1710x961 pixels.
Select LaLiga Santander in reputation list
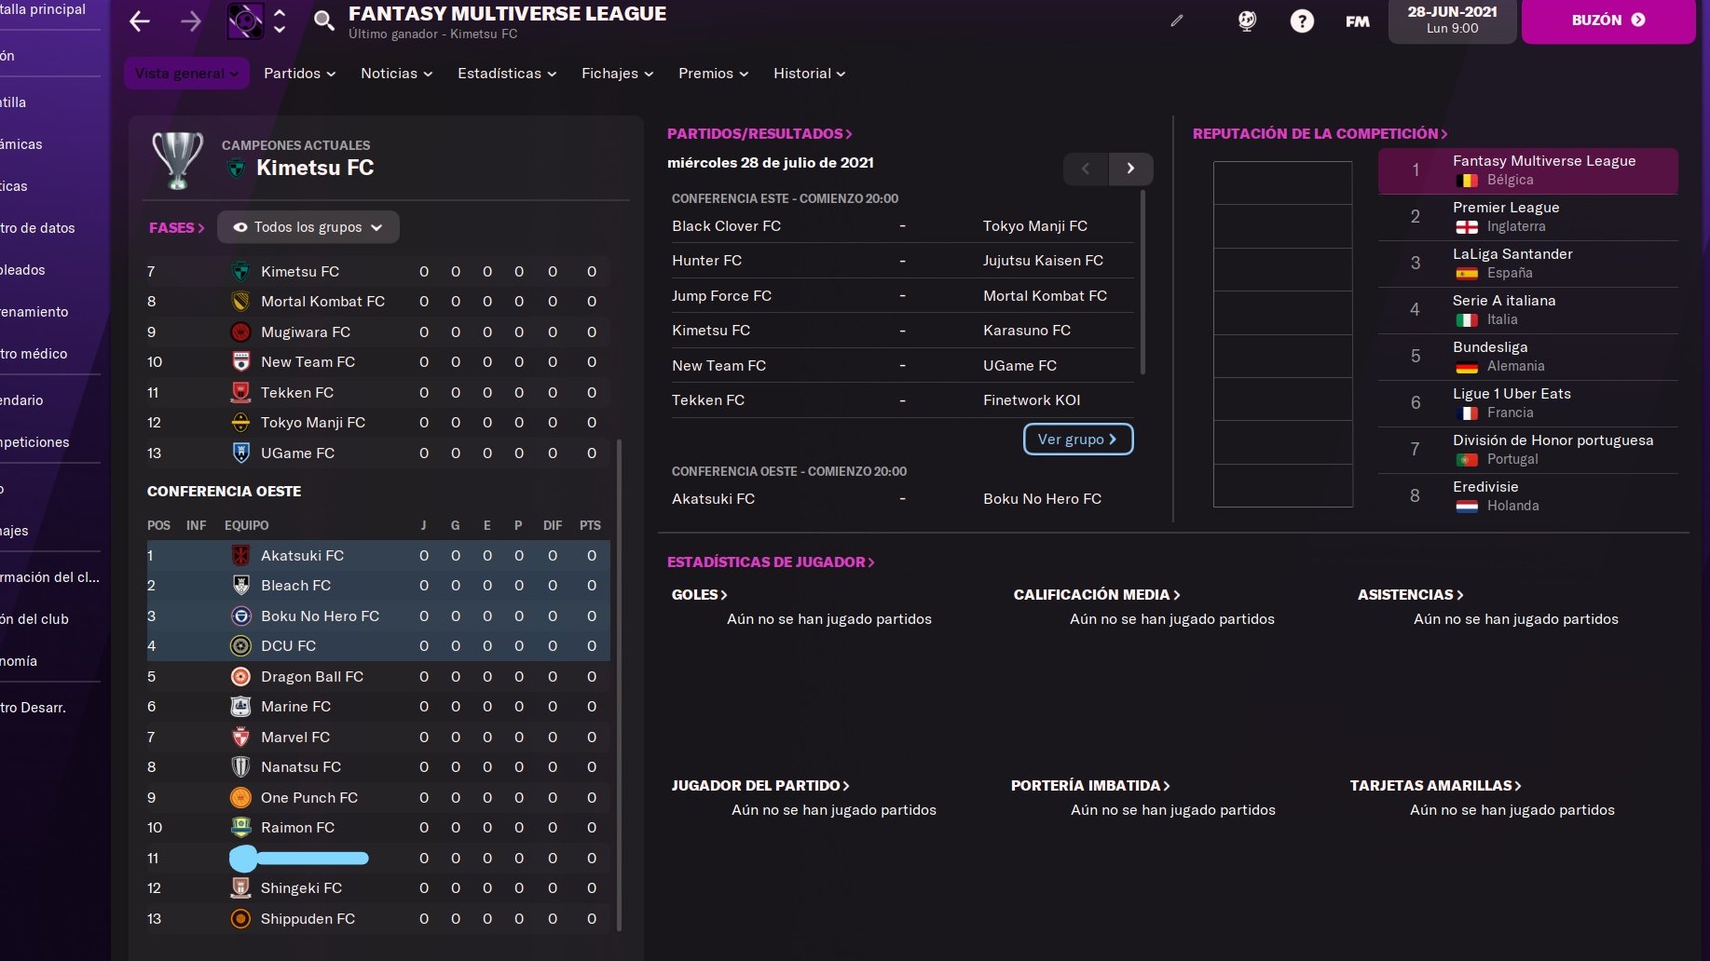click(x=1528, y=264)
